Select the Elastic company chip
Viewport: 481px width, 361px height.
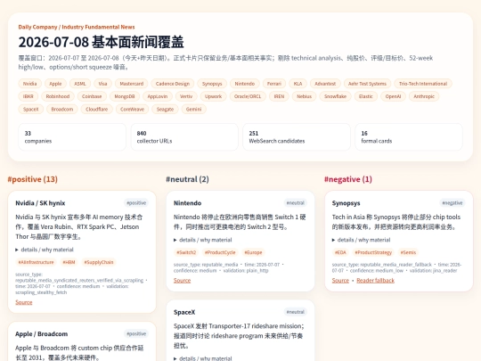pyautogui.click(x=366, y=96)
